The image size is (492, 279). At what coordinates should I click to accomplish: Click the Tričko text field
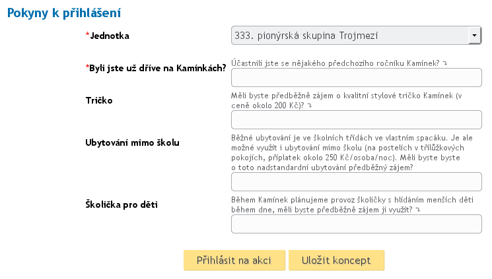pyautogui.click(x=356, y=119)
